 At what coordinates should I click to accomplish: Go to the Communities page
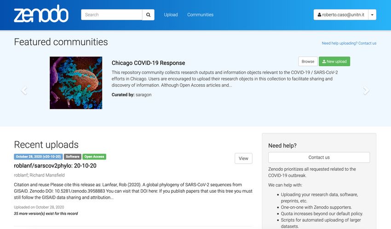click(200, 15)
